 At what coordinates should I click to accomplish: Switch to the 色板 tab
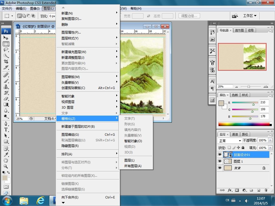(235, 95)
